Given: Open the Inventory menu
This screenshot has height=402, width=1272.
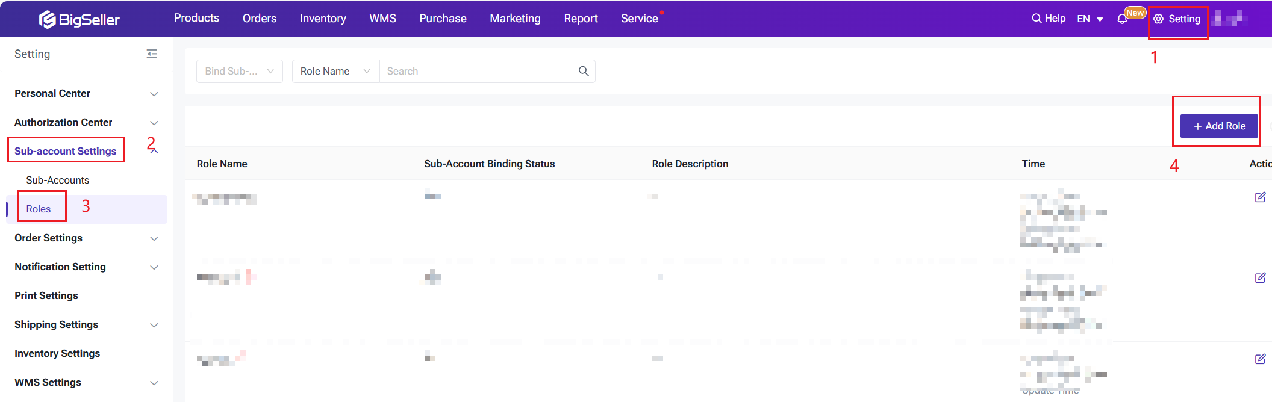Looking at the screenshot, I should 323,19.
